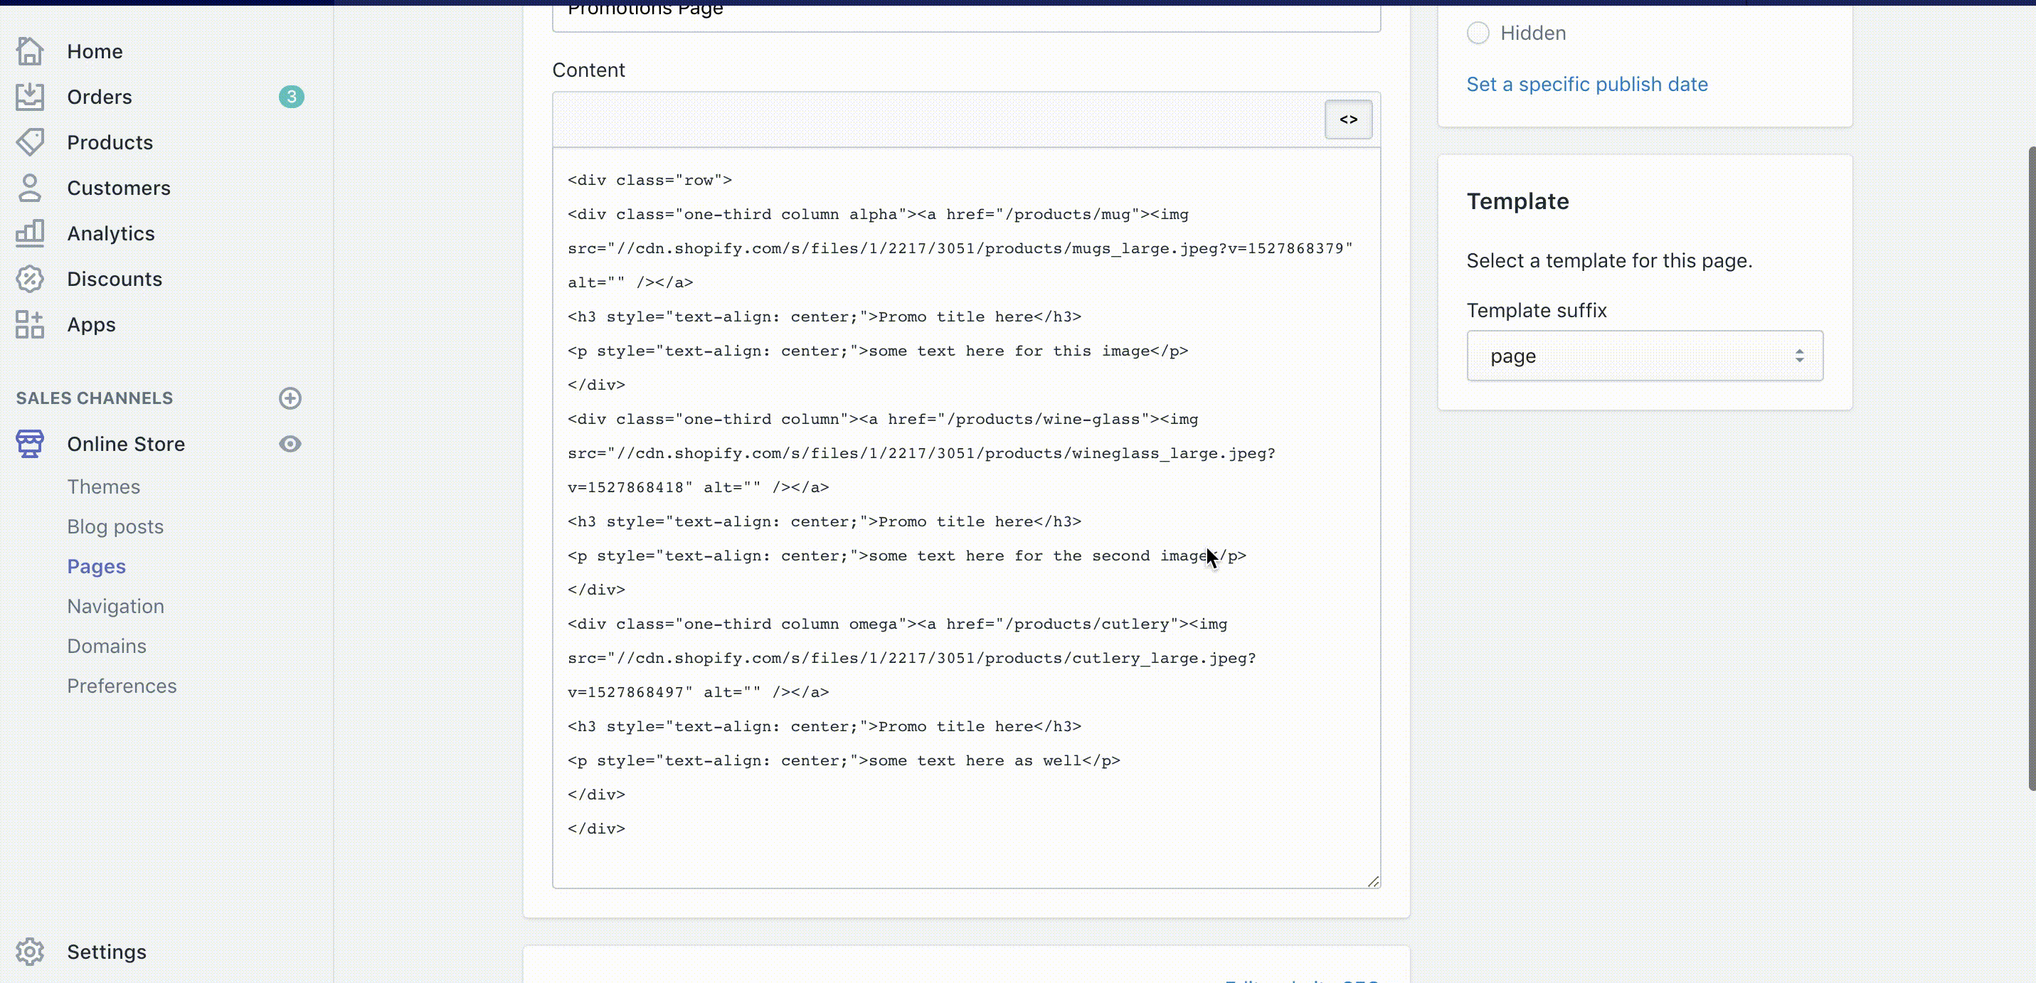2036x983 pixels.
Task: Open Settings via gear icon
Action: click(x=29, y=952)
